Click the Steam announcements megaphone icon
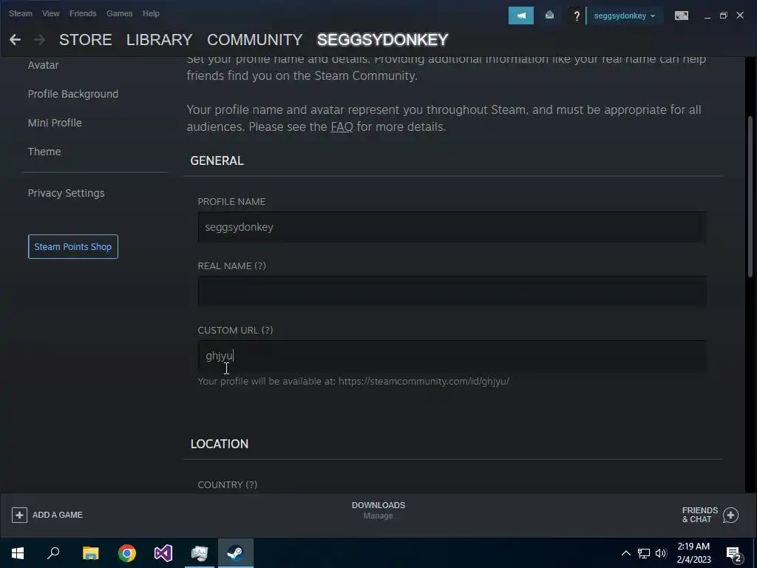757x568 pixels. click(x=521, y=16)
